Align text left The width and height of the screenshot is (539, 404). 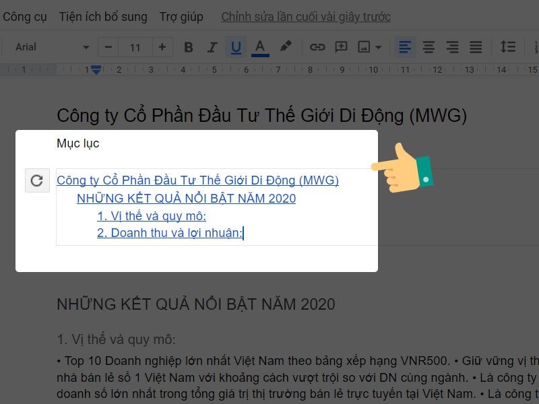point(405,47)
